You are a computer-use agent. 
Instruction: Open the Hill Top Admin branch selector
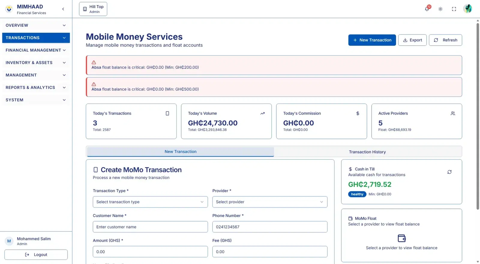(x=93, y=9)
